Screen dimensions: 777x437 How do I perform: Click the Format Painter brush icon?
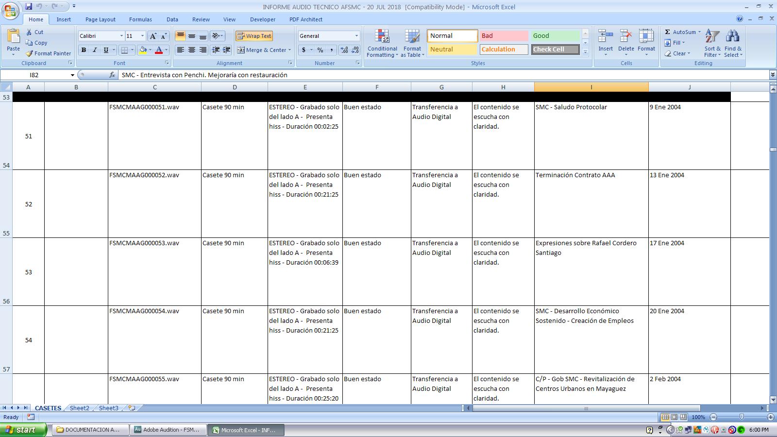30,53
